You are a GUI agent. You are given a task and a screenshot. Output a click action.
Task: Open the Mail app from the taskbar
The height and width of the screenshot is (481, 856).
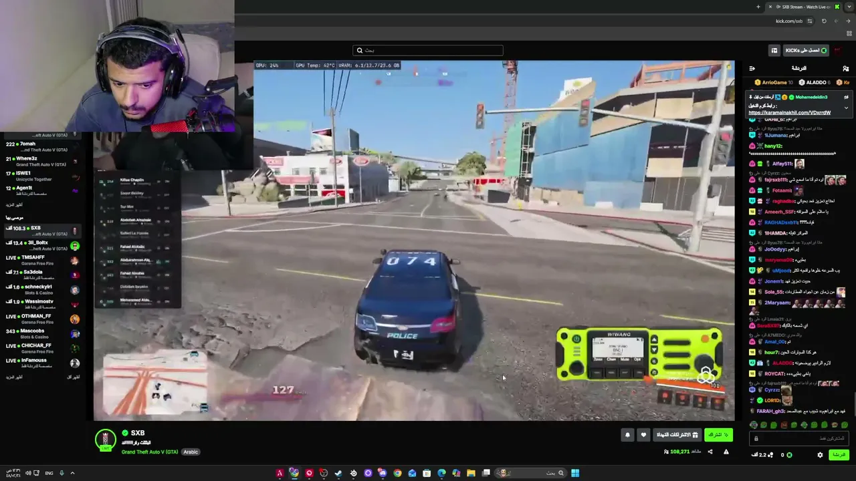[x=412, y=473]
